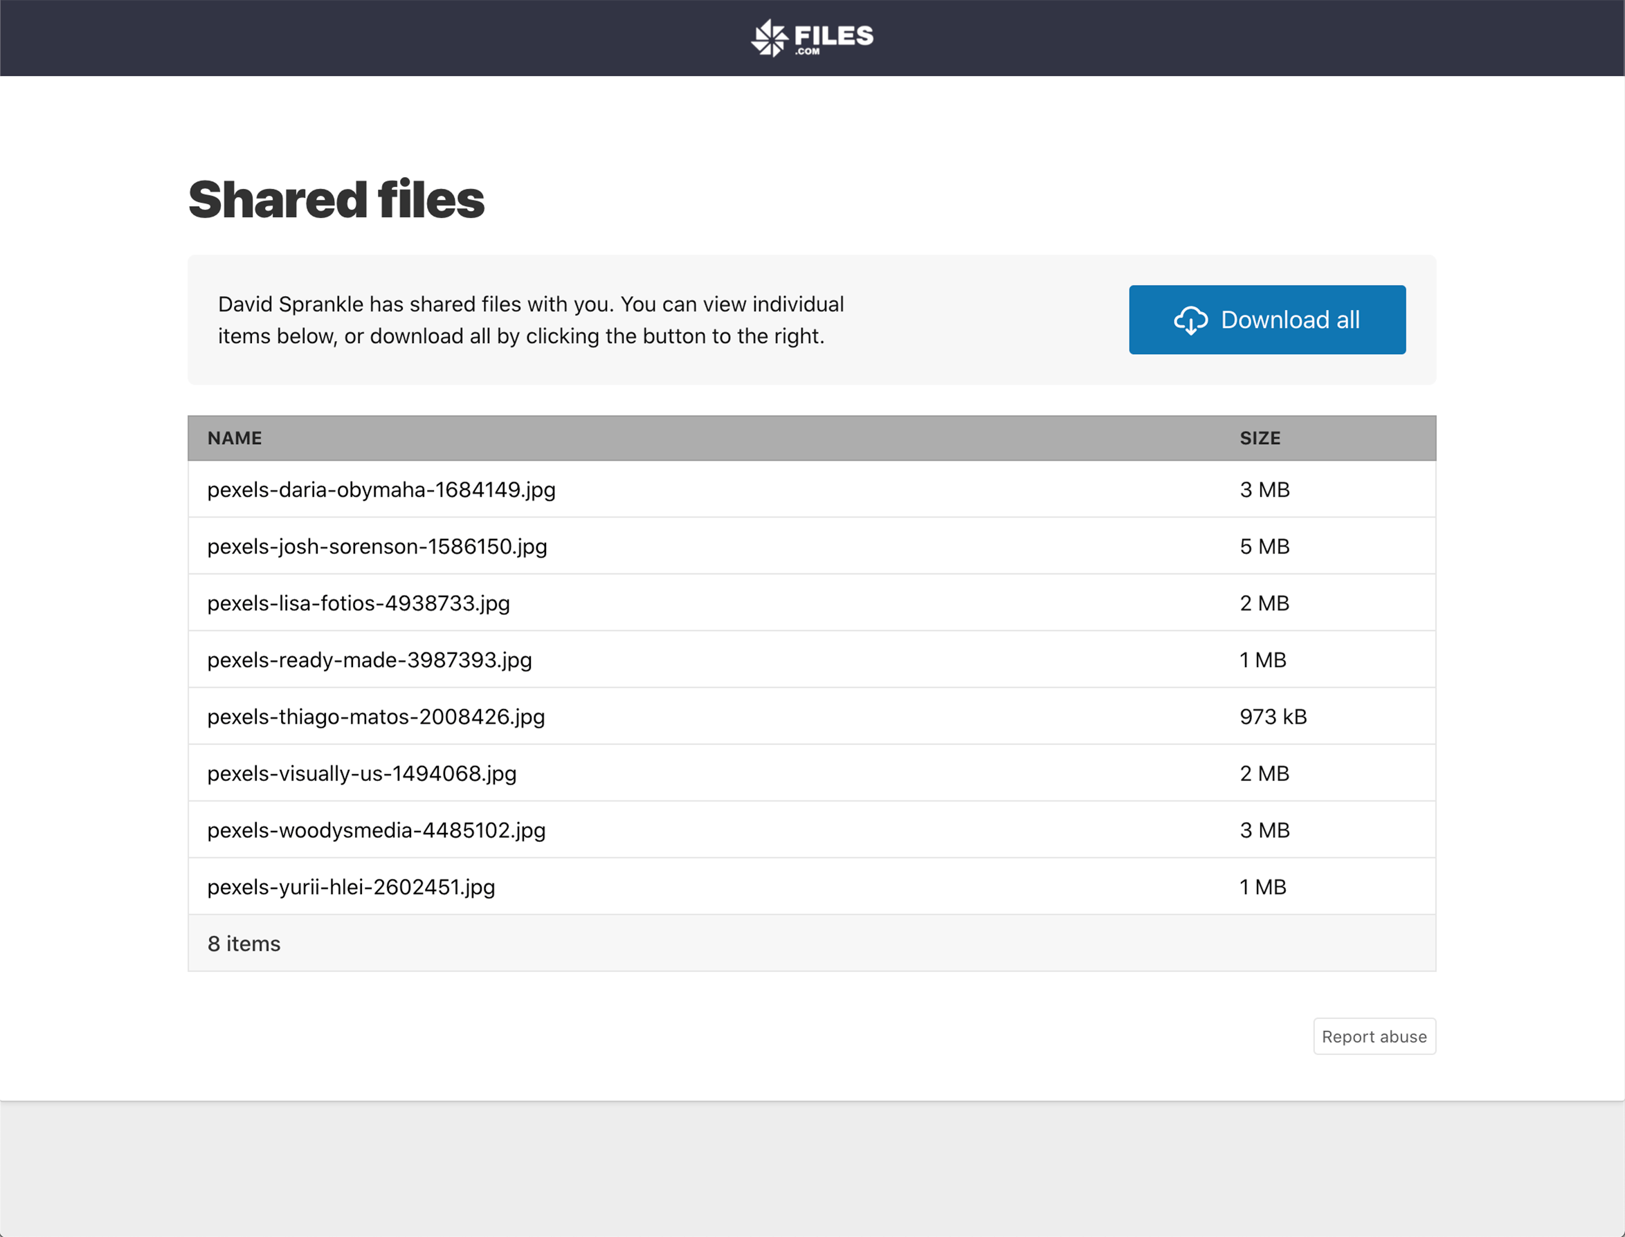Click the David Sprankle share message text
The width and height of the screenshot is (1625, 1237).
click(x=530, y=320)
